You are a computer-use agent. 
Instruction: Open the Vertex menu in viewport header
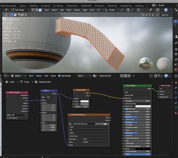77,10
